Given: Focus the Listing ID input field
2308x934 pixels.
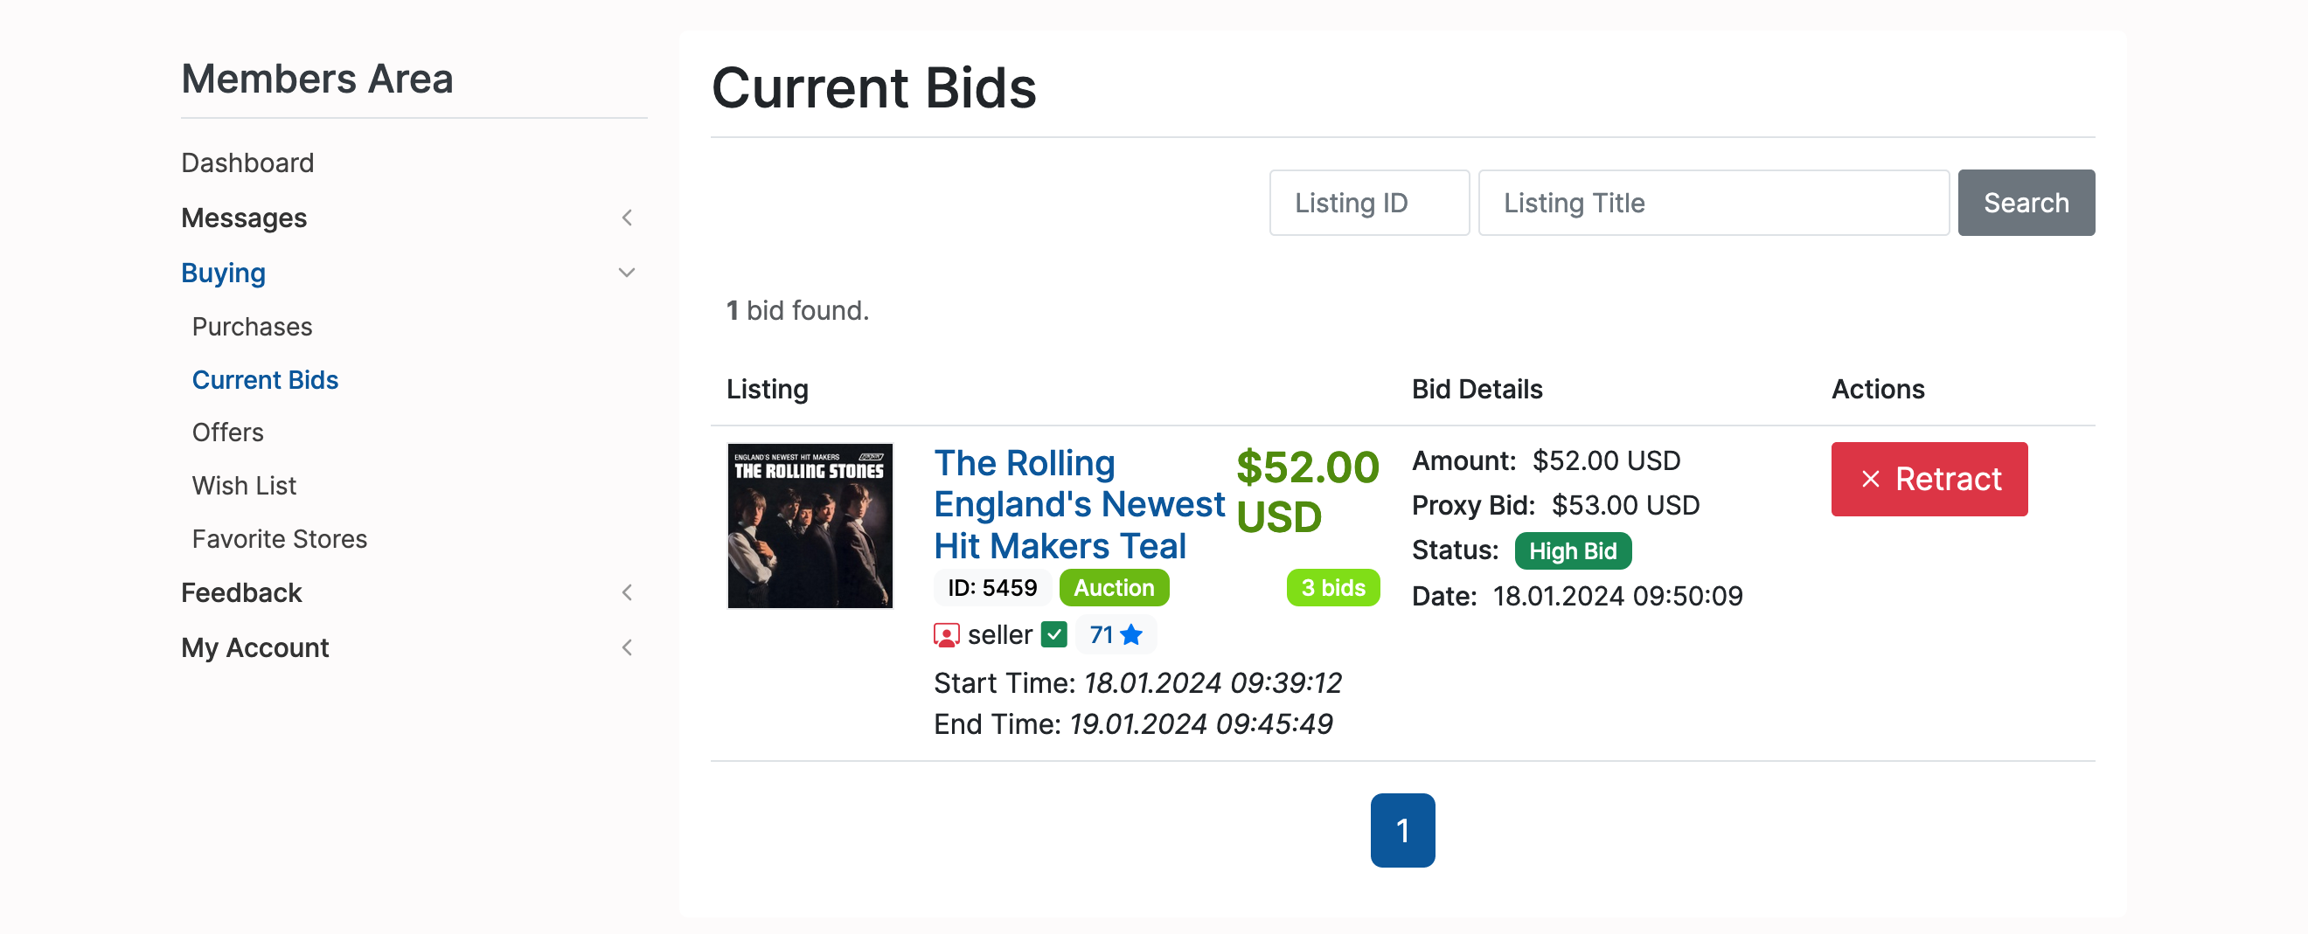Looking at the screenshot, I should pos(1368,204).
